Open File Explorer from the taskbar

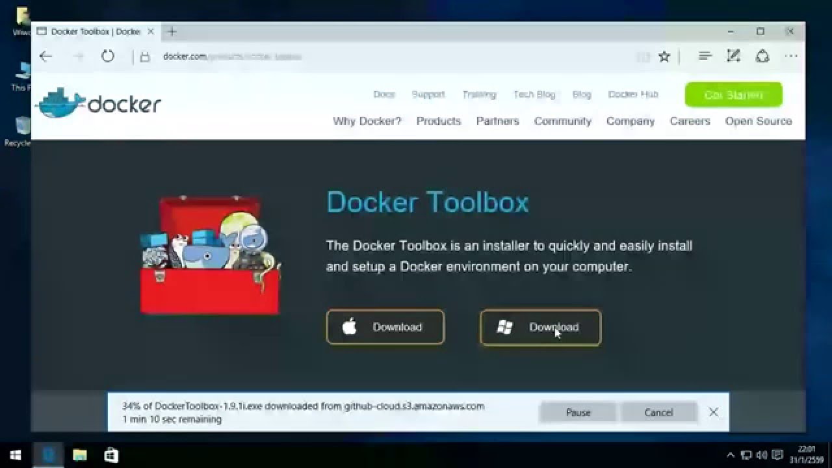click(x=79, y=455)
